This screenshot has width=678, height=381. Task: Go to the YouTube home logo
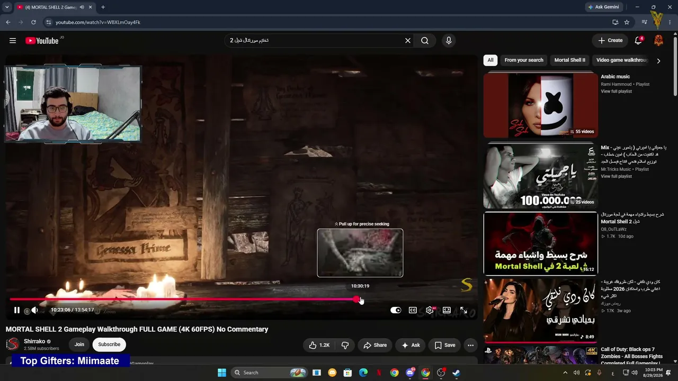pyautogui.click(x=42, y=41)
